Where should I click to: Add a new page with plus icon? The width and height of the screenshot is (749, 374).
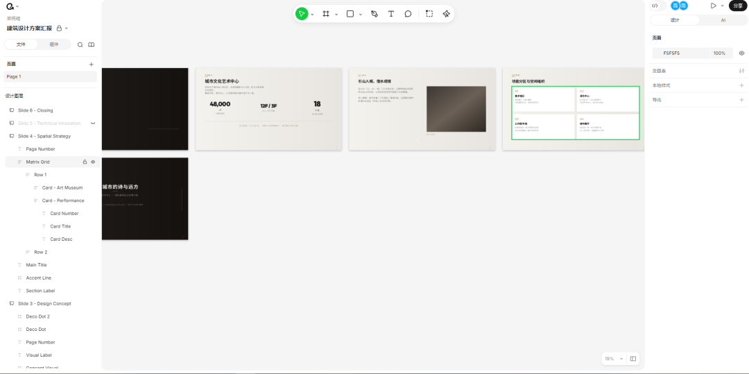coord(92,64)
